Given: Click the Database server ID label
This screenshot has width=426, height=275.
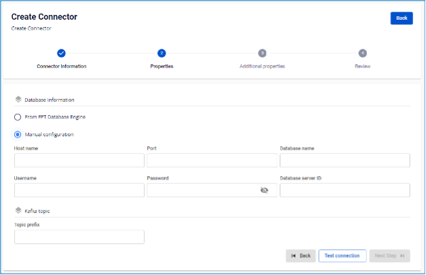Looking at the screenshot, I should tap(301, 178).
